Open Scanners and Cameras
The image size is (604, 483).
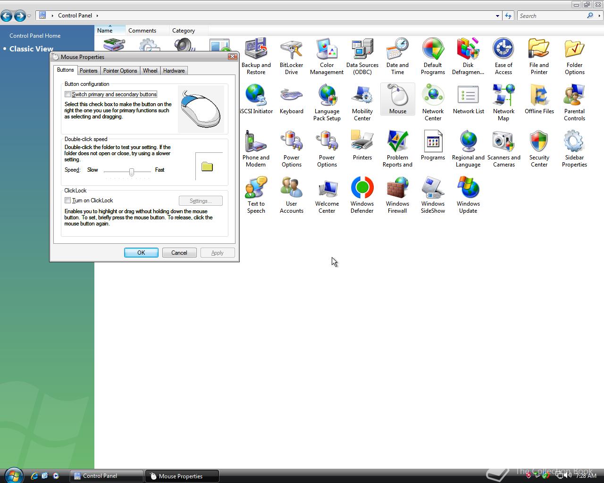point(503,149)
